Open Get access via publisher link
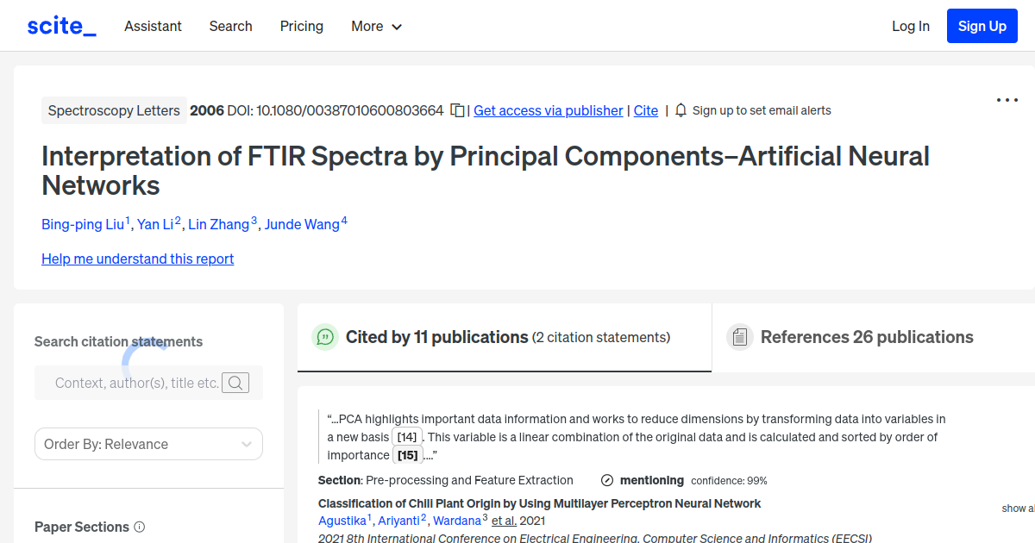The height and width of the screenshot is (543, 1035). 548,110
